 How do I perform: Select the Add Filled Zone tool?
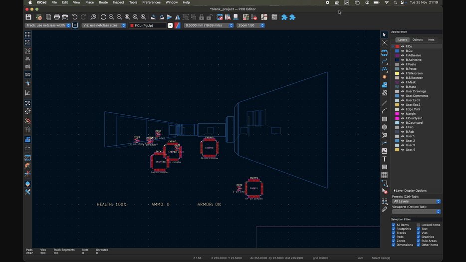(x=384, y=85)
